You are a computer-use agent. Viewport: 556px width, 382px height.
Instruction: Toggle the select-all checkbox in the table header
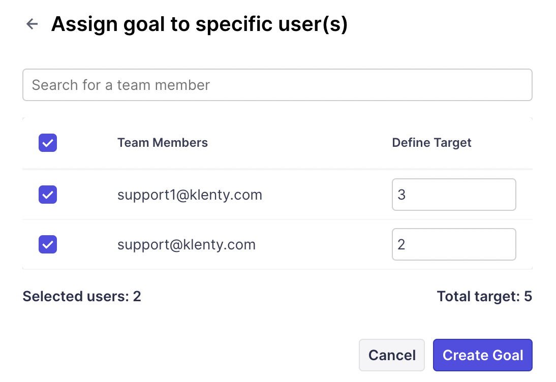point(48,143)
